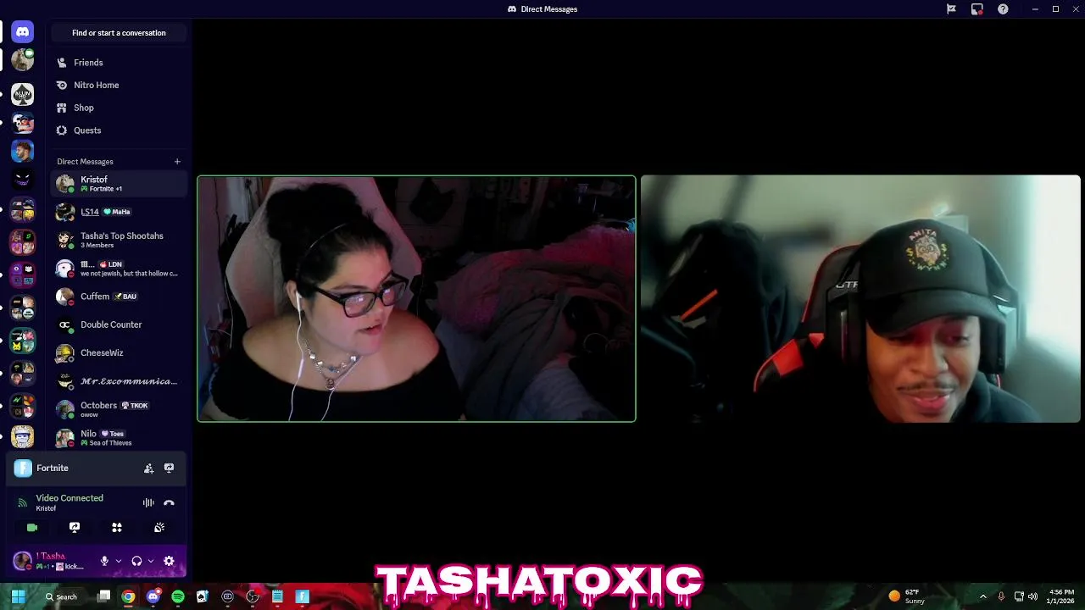Open the Help question mark icon
This screenshot has width=1085, height=610.
click(x=1003, y=9)
